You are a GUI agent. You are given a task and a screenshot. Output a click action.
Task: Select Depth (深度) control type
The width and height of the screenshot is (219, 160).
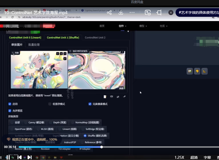pyautogui.click(x=58, y=122)
